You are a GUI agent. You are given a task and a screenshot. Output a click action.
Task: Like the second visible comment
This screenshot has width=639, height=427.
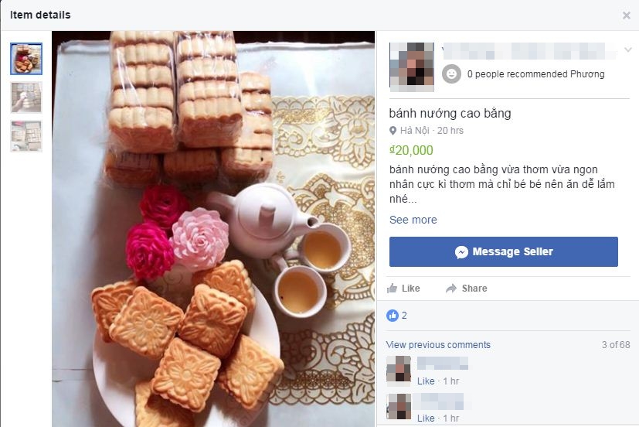click(426, 418)
